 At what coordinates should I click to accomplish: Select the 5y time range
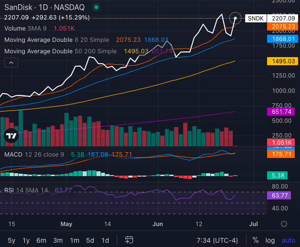11,240
